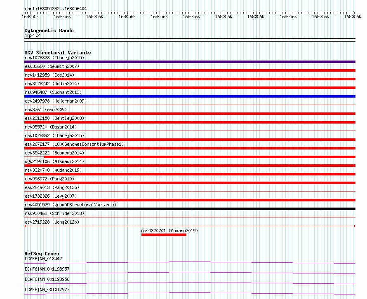Select esv996972 (Pang2010) variant label
The height and width of the screenshot is (299, 367).
click(x=49, y=179)
